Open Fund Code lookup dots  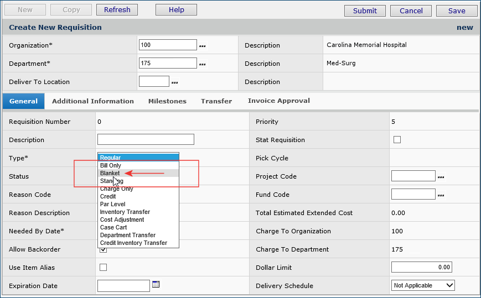pyautogui.click(x=441, y=195)
